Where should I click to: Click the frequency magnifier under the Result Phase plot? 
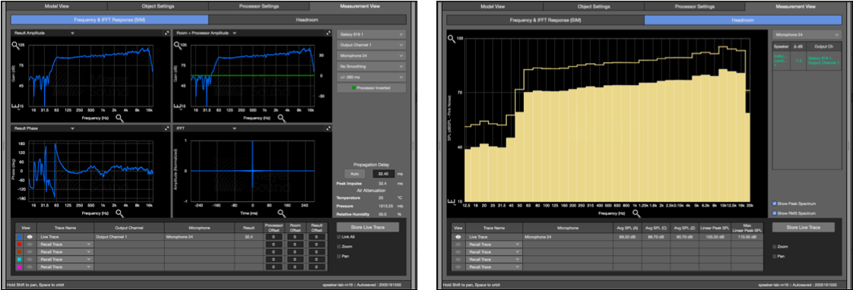119,213
